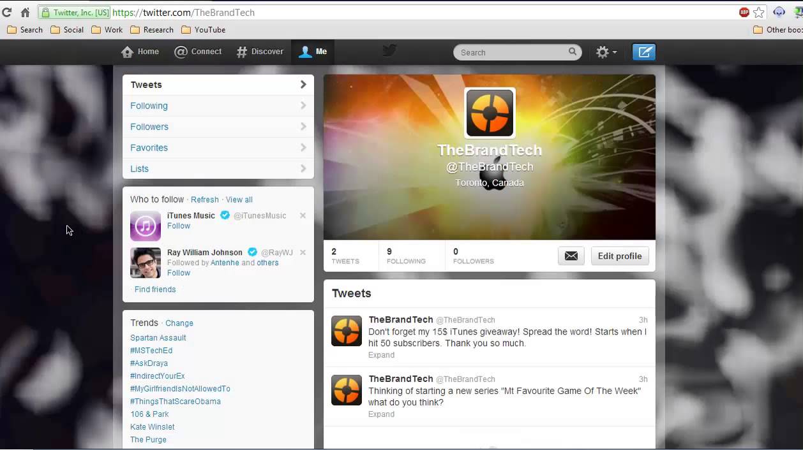Click avatar on the new series tweet
Image resolution: width=803 pixels, height=450 pixels.
[347, 390]
